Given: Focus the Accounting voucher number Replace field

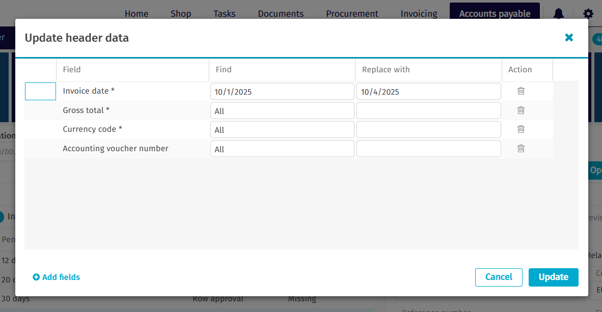Looking at the screenshot, I should pyautogui.click(x=428, y=149).
